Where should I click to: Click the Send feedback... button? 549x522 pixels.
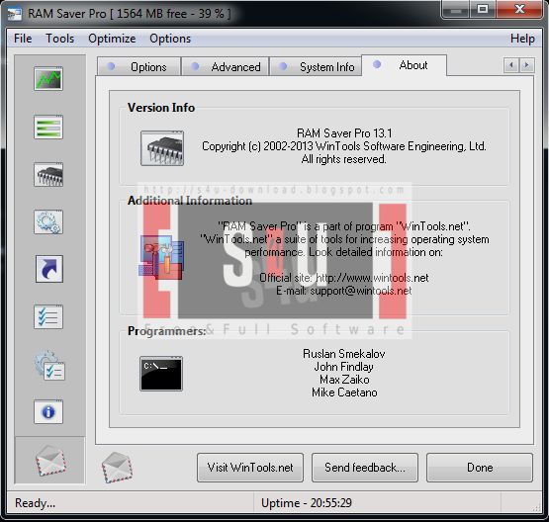365,468
